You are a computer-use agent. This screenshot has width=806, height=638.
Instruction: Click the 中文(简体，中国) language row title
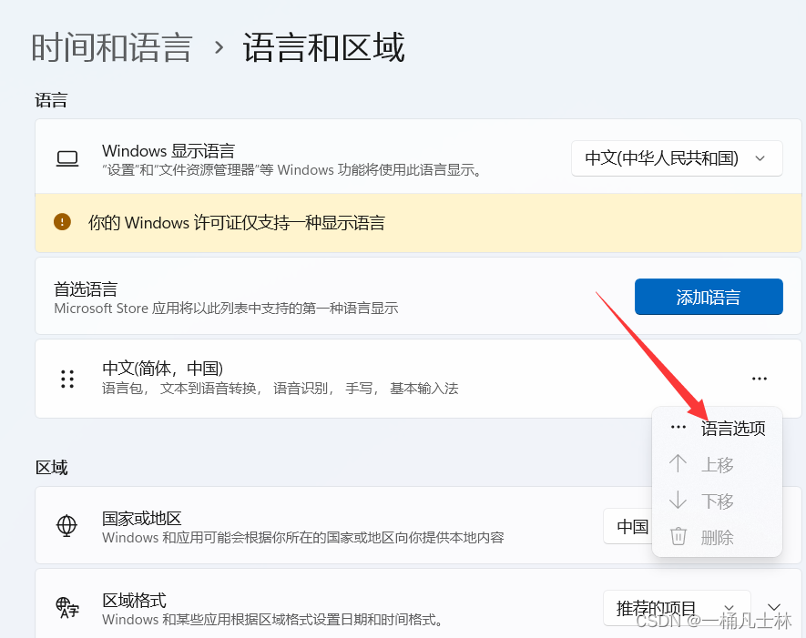(162, 369)
